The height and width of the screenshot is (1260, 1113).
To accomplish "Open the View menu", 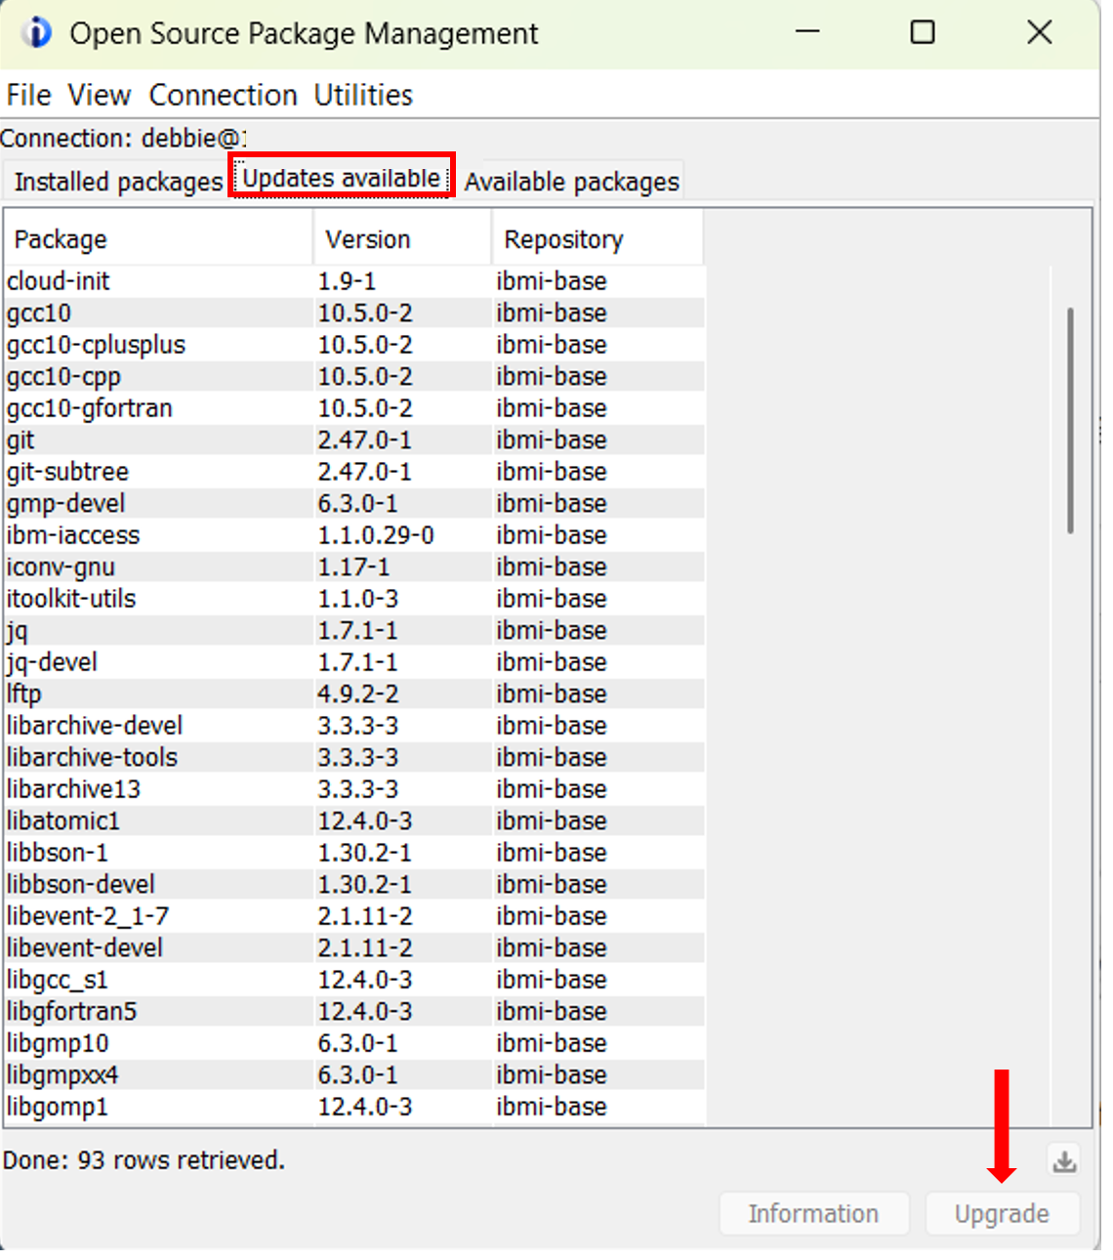I will [99, 94].
